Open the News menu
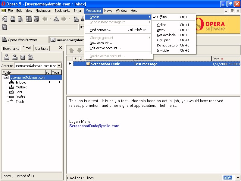Viewport: 241px width, 181px height. (x=108, y=11)
